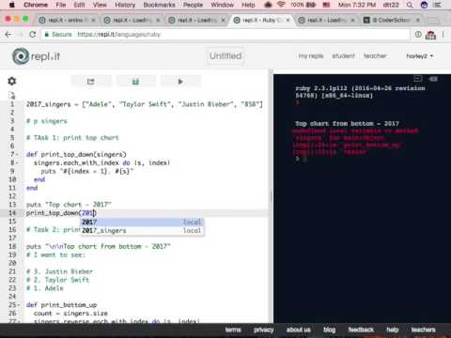Open the about us footer link

point(299,330)
